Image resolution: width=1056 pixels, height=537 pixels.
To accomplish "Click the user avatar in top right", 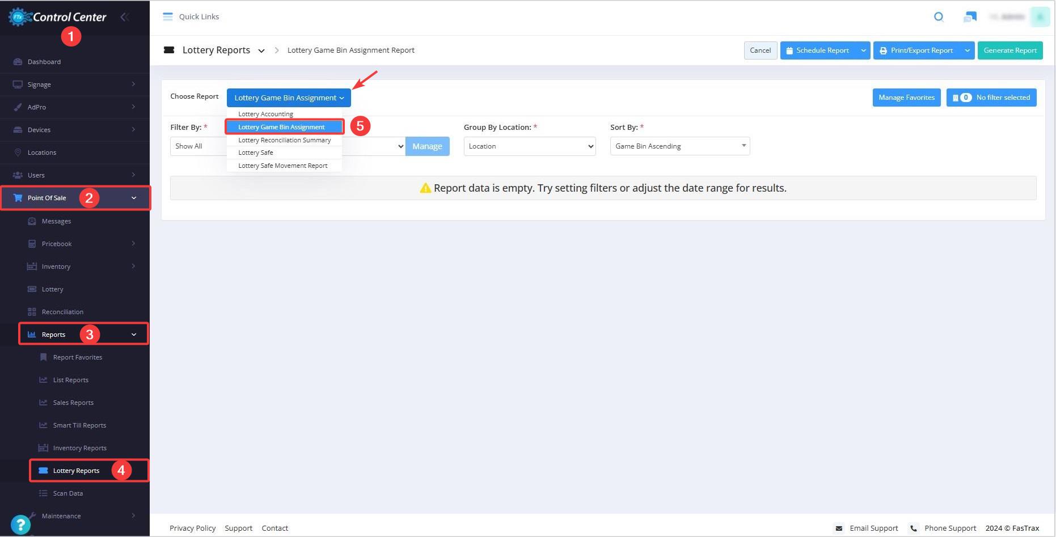I will (x=1040, y=17).
